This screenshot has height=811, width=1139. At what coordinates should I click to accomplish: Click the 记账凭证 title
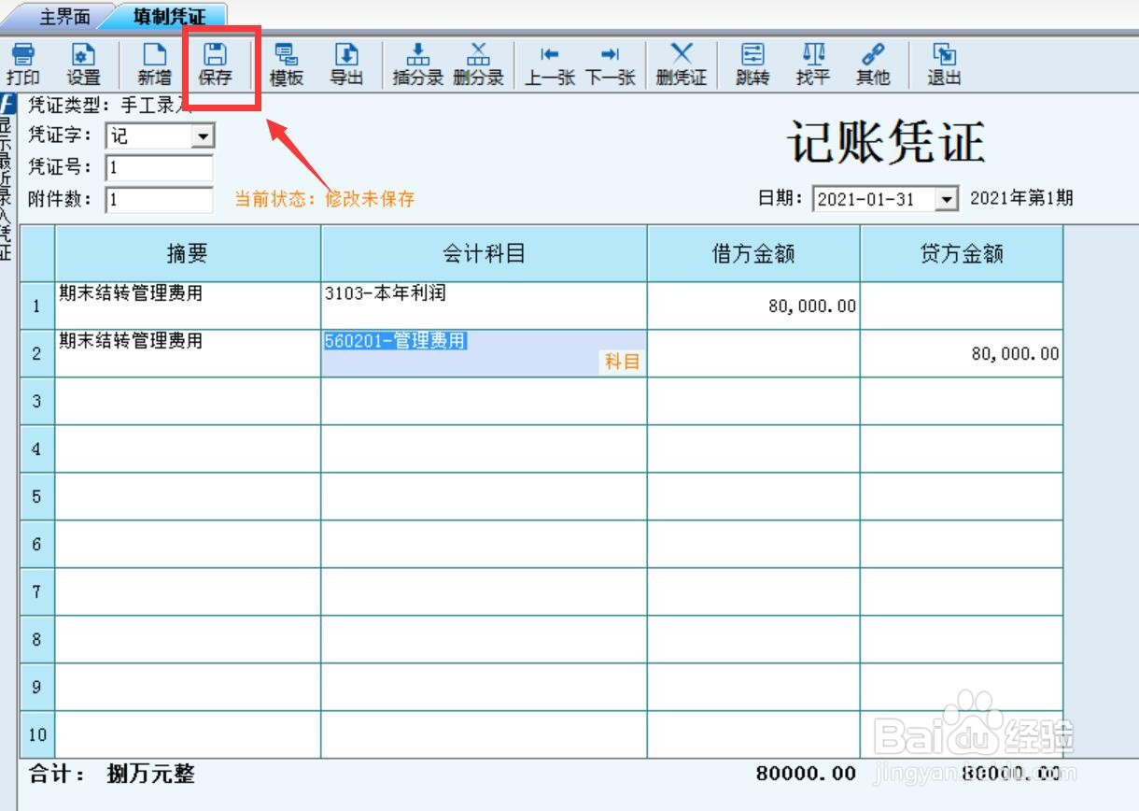click(x=886, y=142)
